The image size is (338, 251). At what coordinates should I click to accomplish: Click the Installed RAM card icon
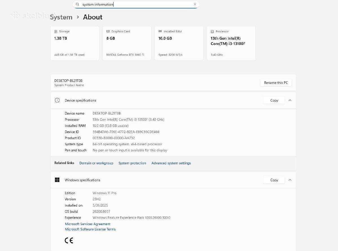(x=160, y=31)
